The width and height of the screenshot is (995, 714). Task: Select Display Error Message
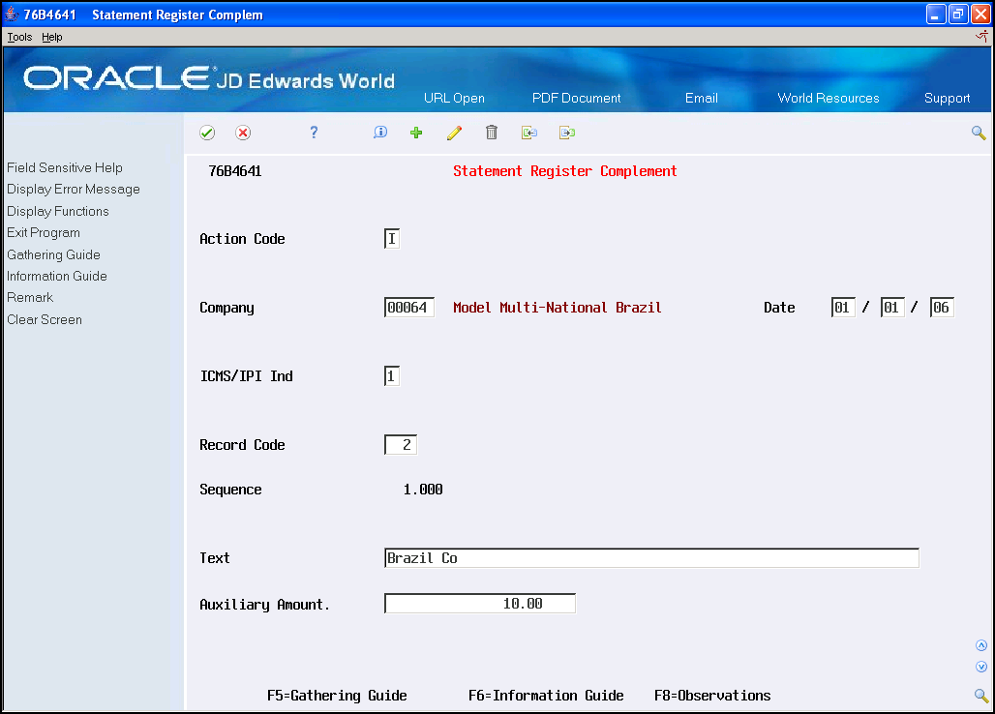(x=73, y=189)
